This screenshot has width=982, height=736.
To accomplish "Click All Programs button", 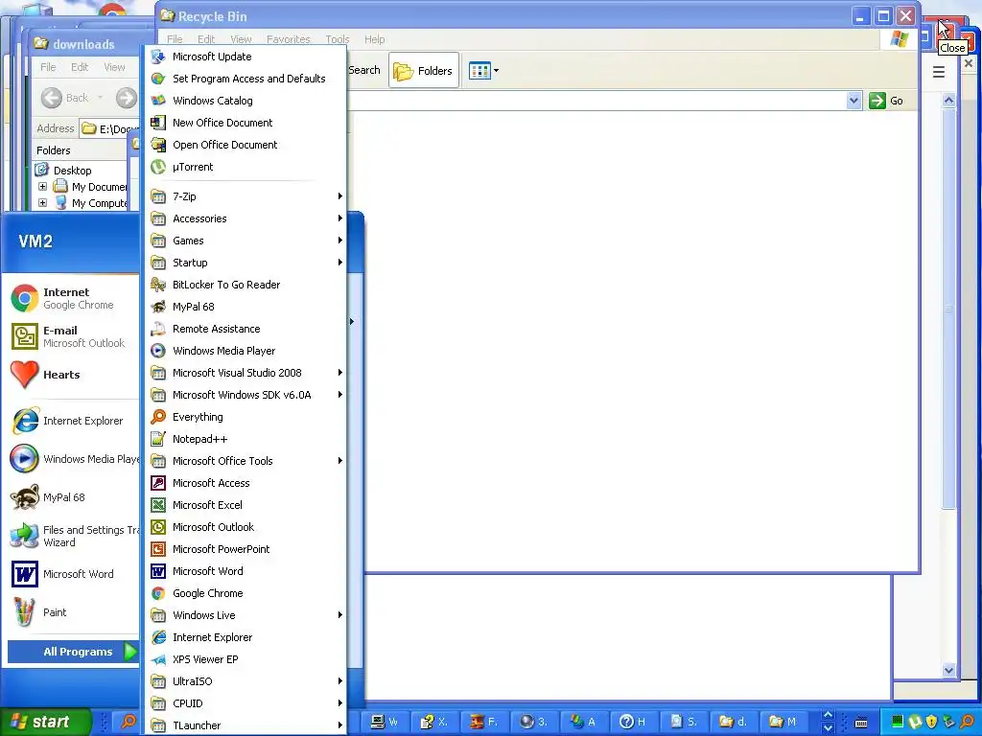I will pyautogui.click(x=73, y=652).
